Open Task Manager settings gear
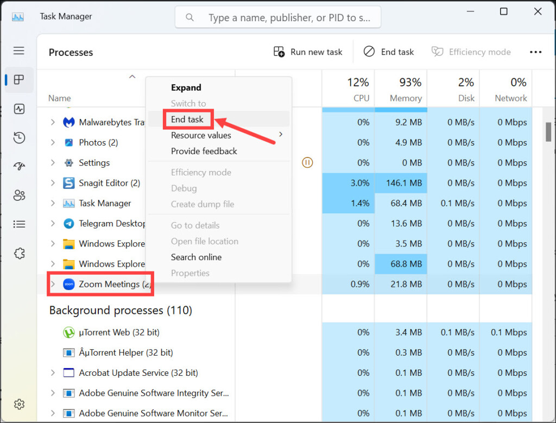Screen dimensions: 556x423 (x=19, y=404)
